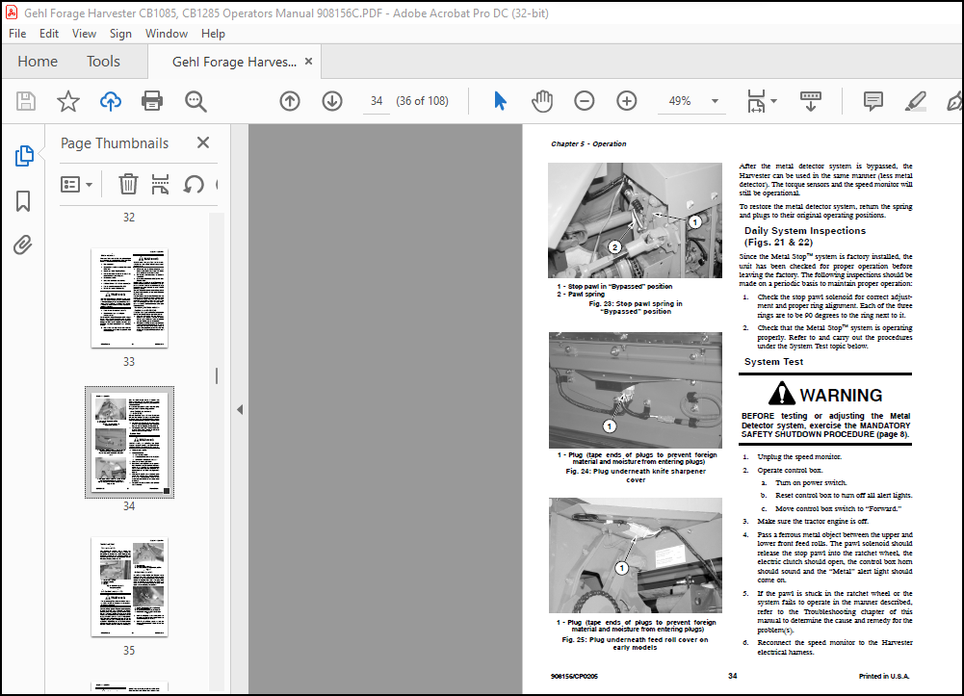Open the View menu
Screen dimensions: 964x696
[x=84, y=34]
